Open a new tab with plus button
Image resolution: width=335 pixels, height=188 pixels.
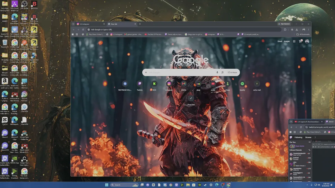(140, 24)
